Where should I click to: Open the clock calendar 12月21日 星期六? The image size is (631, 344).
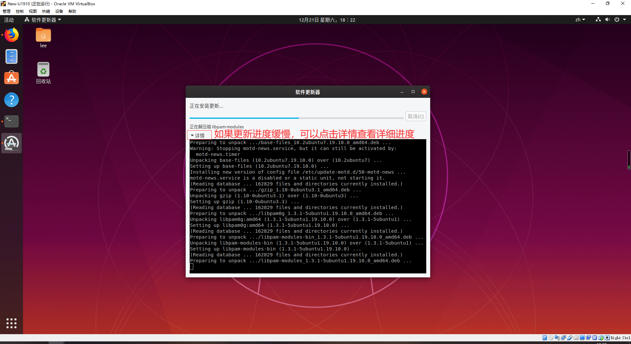(x=327, y=20)
